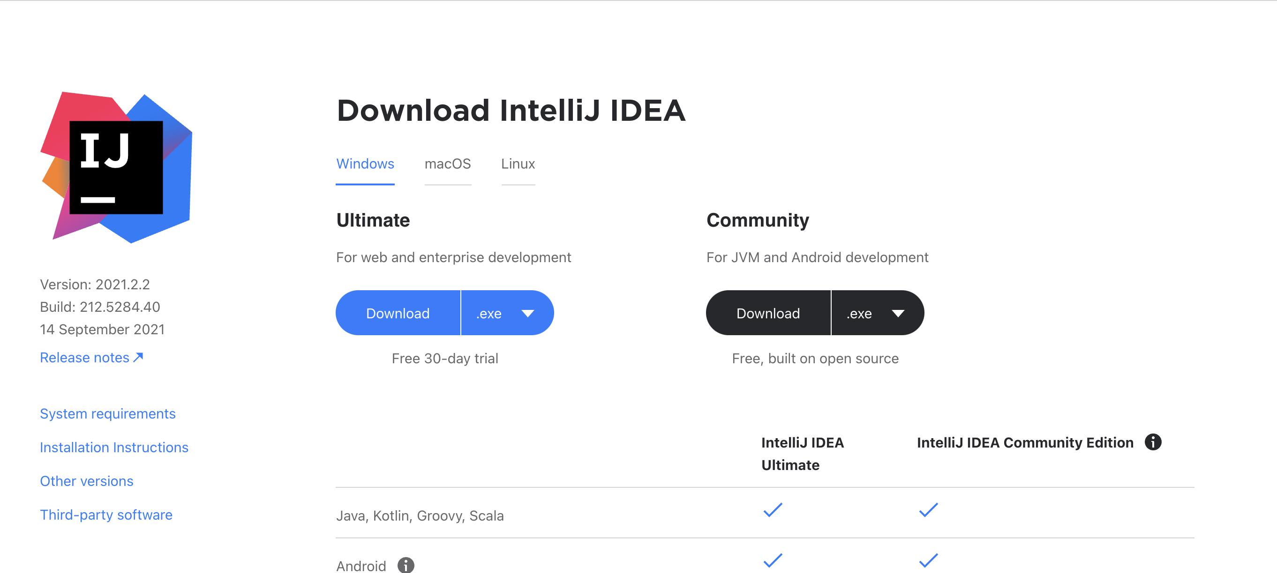
Task: Click Ultimate checkmark in Java, Kotlin row
Action: tap(773, 510)
